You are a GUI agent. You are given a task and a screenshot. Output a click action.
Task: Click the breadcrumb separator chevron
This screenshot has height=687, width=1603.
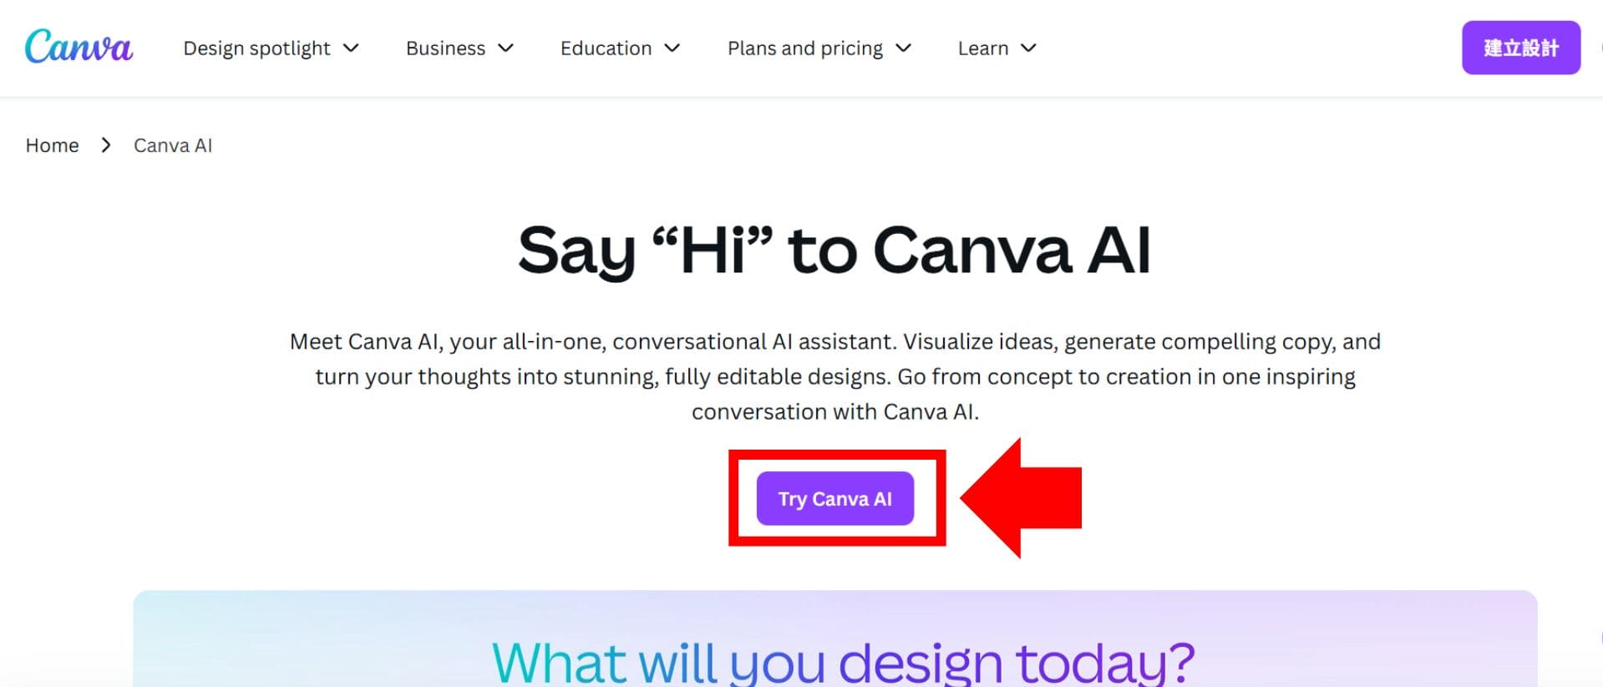(106, 145)
